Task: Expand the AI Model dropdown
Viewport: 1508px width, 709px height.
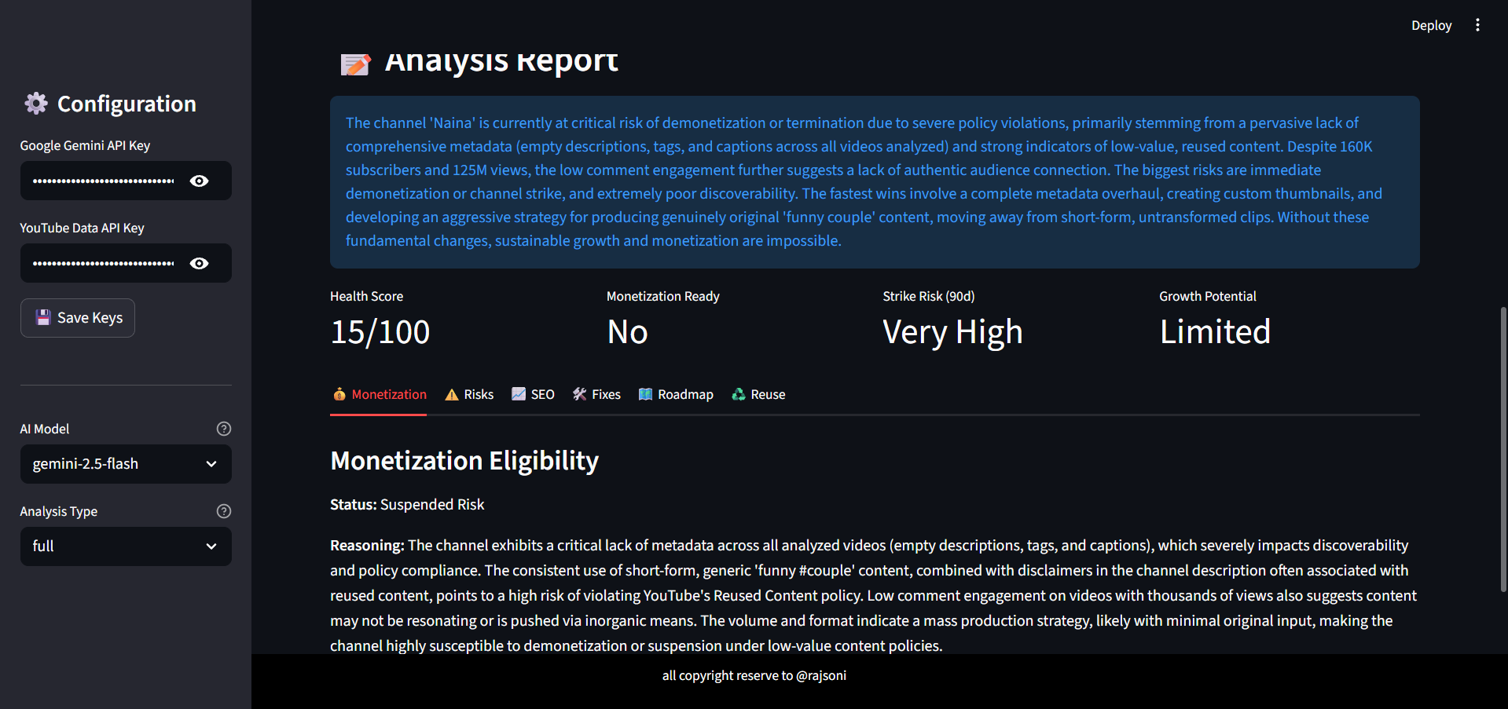Action: [x=126, y=464]
